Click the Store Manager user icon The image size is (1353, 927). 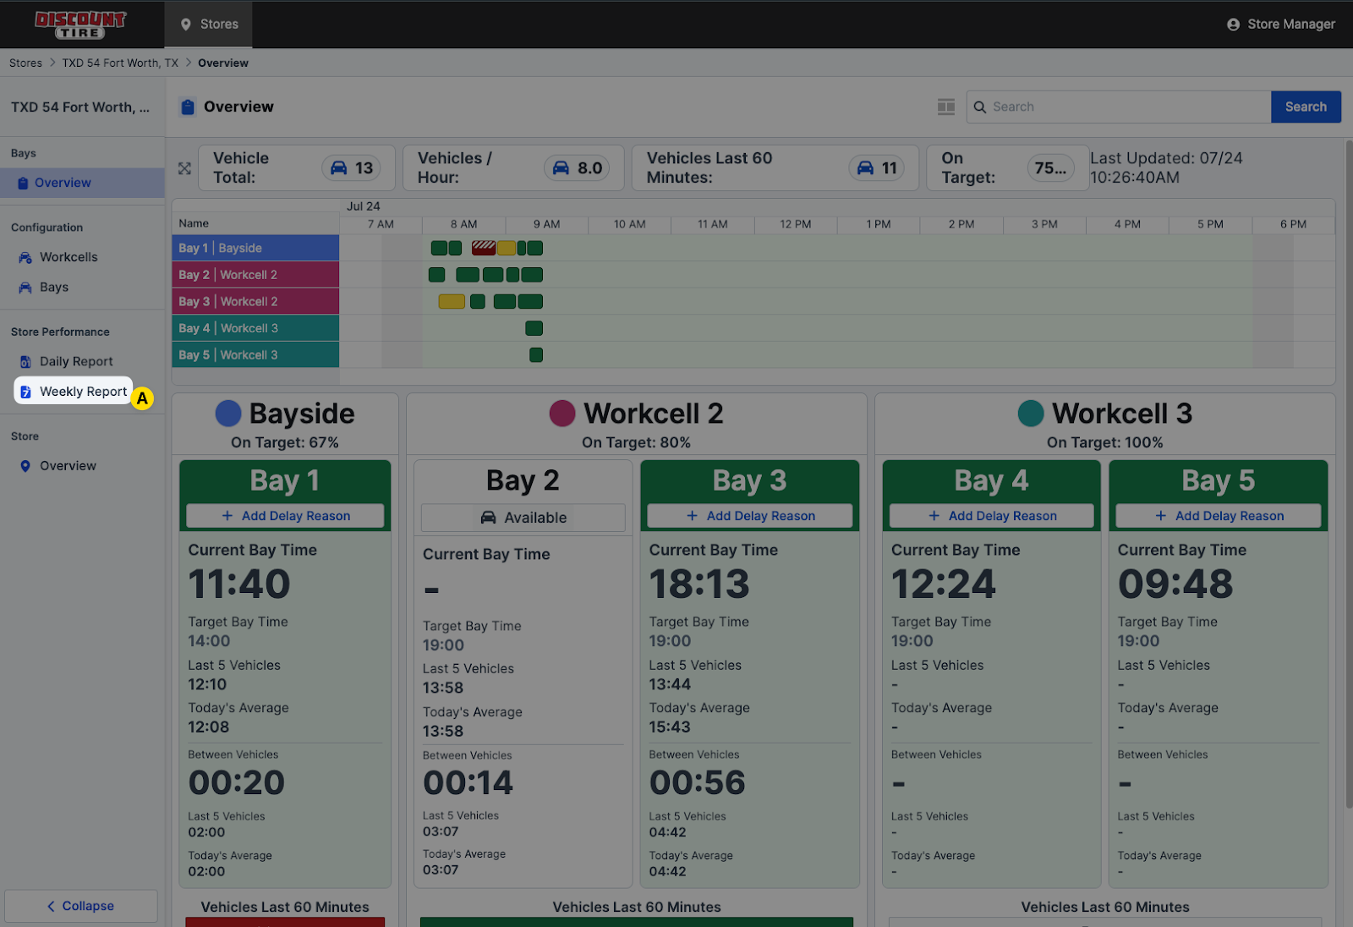1233,25
